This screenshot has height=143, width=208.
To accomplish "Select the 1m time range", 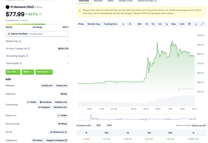I will 153,24.
